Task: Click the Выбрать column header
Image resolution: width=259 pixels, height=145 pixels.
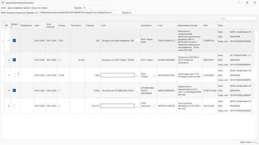Action: point(15,25)
